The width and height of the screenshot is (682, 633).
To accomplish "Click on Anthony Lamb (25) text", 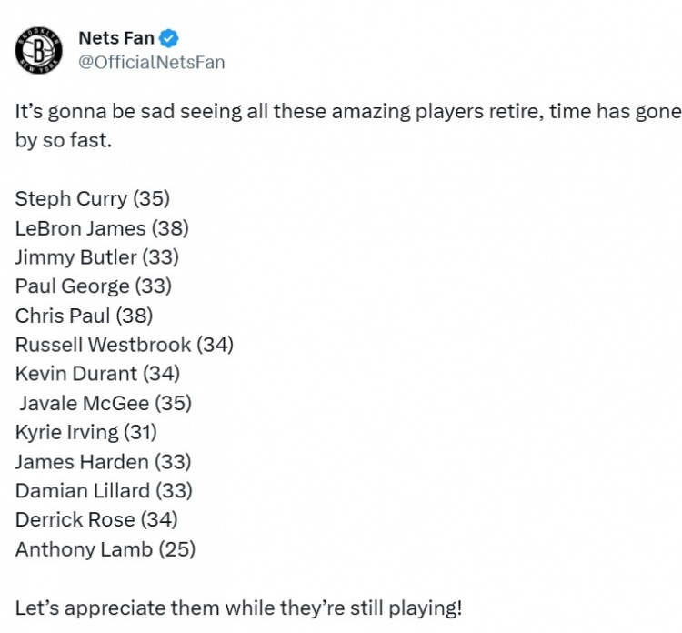I will click(x=105, y=549).
